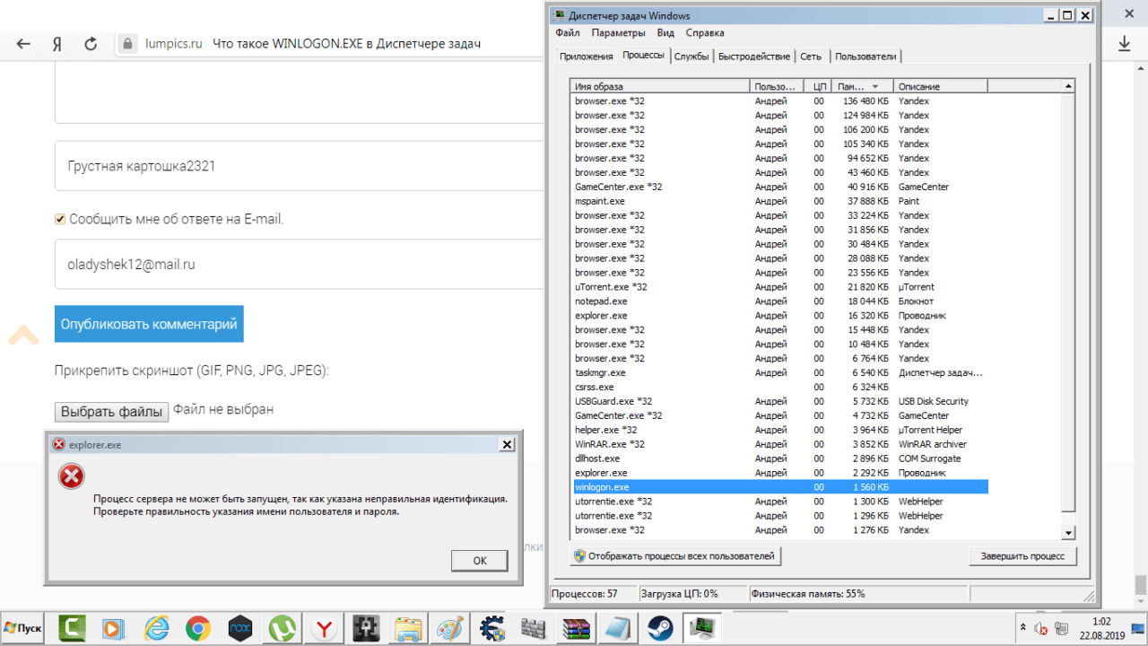1148x646 pixels.
Task: Close the explorer.exe error dialog
Action: pyautogui.click(x=507, y=444)
